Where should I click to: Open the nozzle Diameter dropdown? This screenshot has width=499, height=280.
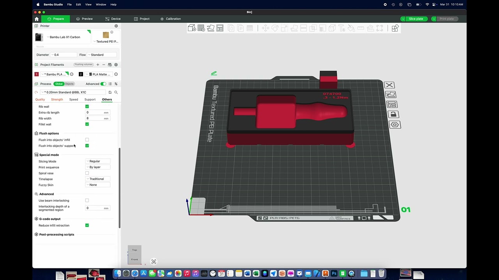click(64, 55)
